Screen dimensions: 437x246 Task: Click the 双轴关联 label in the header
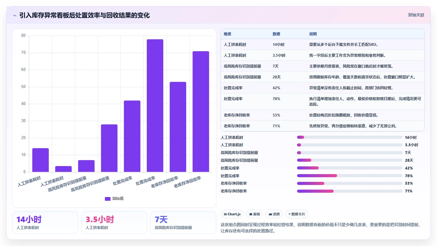point(416,15)
